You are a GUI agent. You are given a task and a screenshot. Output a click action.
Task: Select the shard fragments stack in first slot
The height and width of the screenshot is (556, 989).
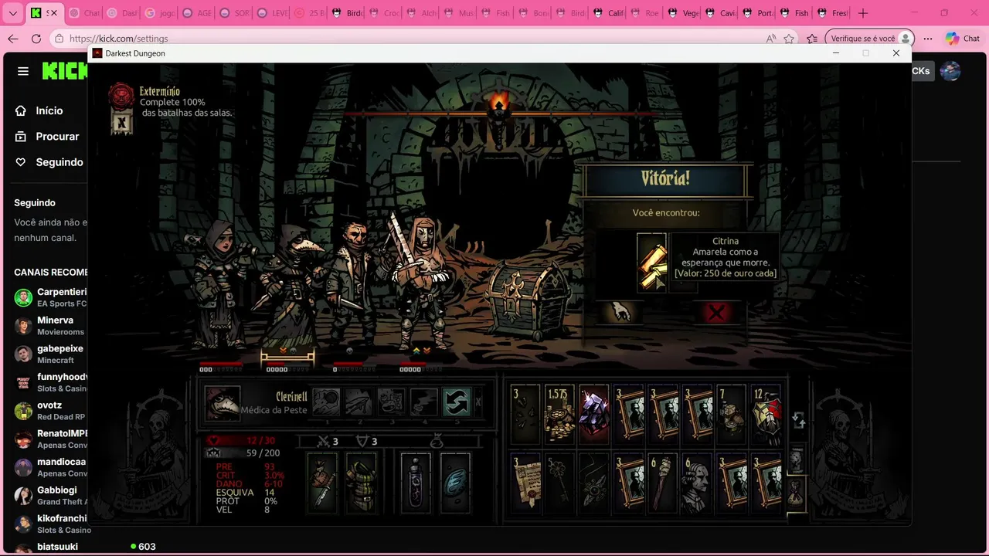click(525, 415)
